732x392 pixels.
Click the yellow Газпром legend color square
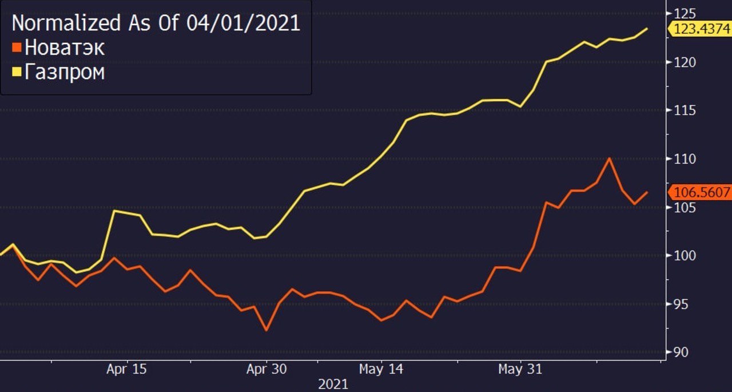coord(16,73)
